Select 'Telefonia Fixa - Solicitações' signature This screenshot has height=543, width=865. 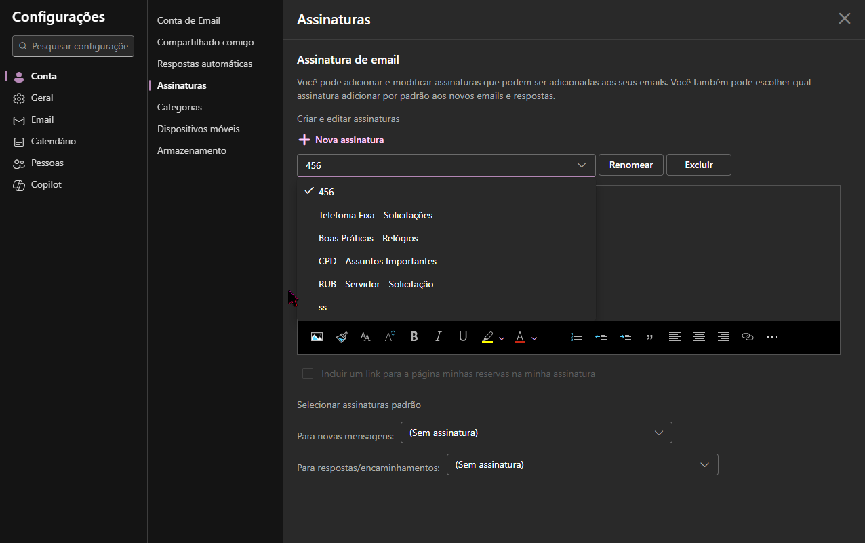pos(375,215)
